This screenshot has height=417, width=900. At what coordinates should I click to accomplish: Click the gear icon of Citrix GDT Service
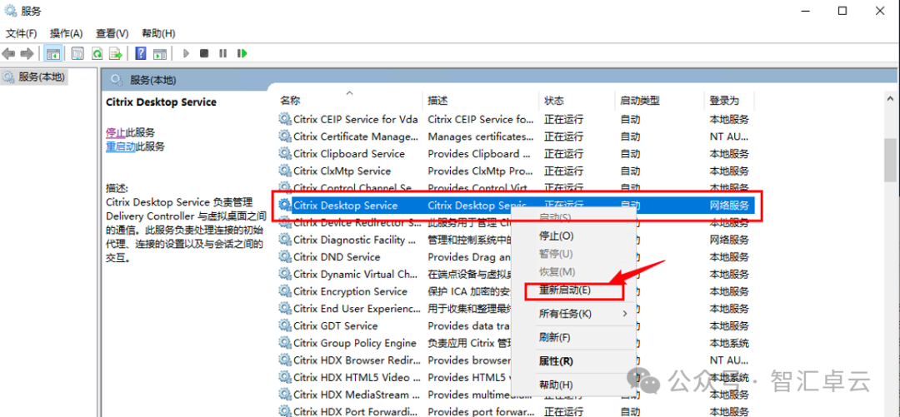[x=285, y=325]
